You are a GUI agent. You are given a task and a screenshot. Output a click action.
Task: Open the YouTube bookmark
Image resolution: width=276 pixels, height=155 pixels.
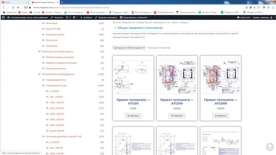(x=35, y=12)
